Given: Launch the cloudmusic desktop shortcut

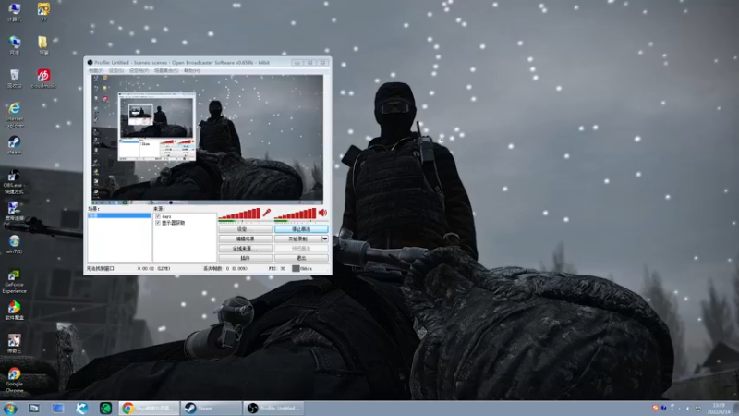Looking at the screenshot, I should (43, 79).
